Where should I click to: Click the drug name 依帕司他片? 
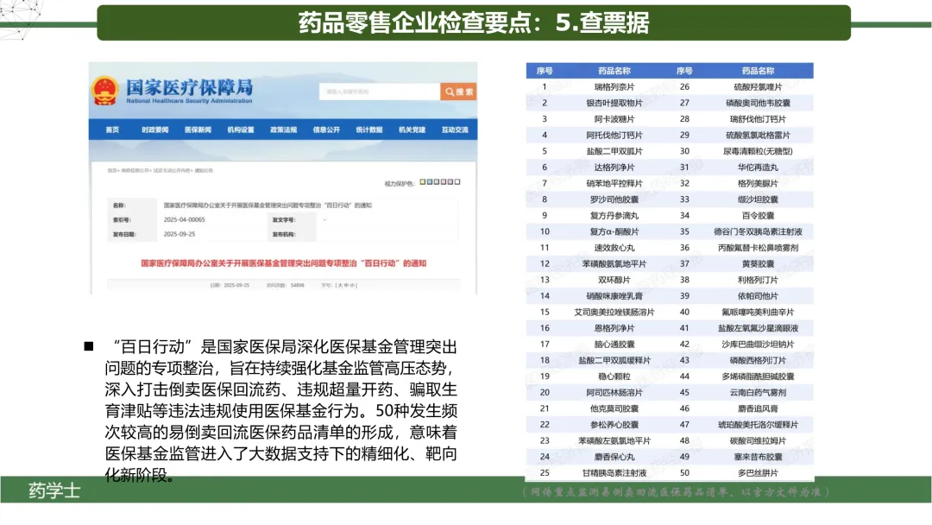(758, 295)
